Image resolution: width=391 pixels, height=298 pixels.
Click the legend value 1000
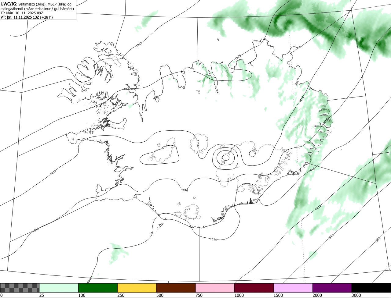240,295
